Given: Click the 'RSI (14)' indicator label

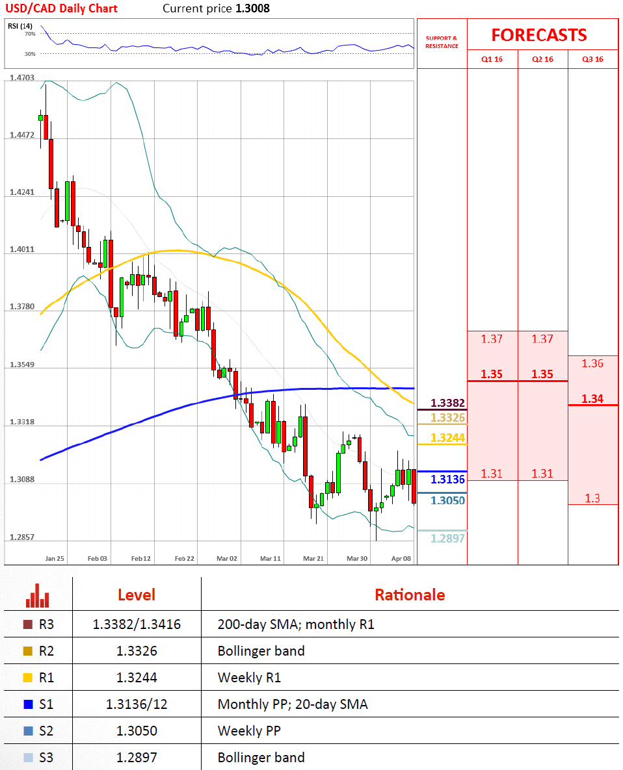Looking at the screenshot, I should point(20,26).
